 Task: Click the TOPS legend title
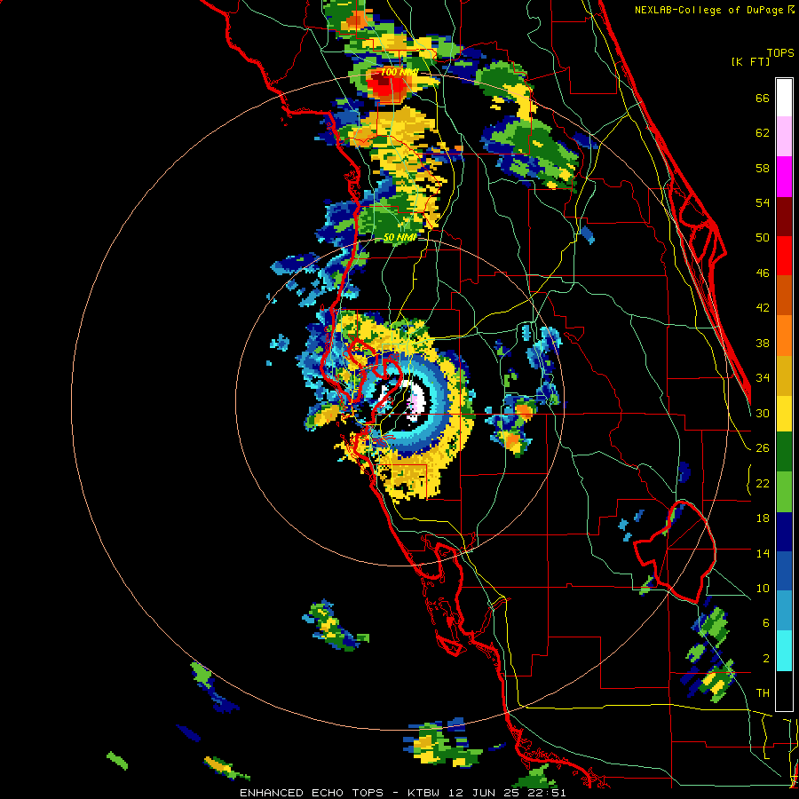(x=780, y=52)
